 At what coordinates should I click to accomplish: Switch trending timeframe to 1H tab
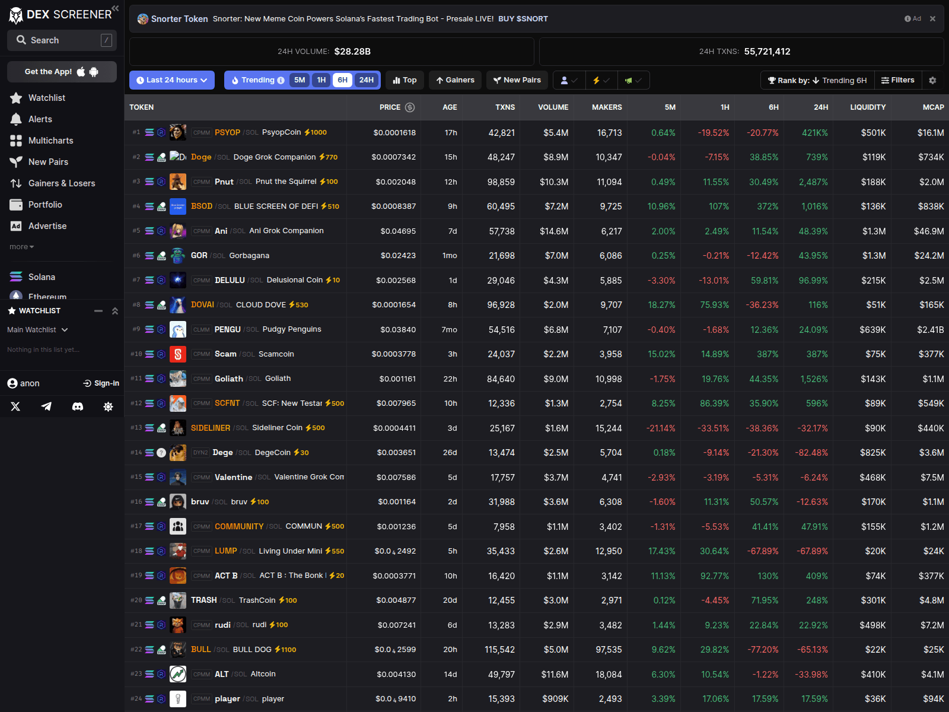click(x=321, y=80)
